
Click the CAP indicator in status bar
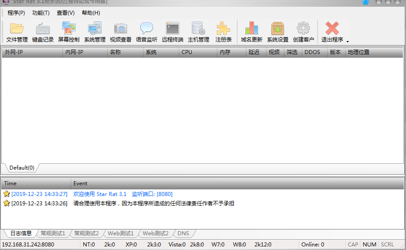[x=353, y=245]
